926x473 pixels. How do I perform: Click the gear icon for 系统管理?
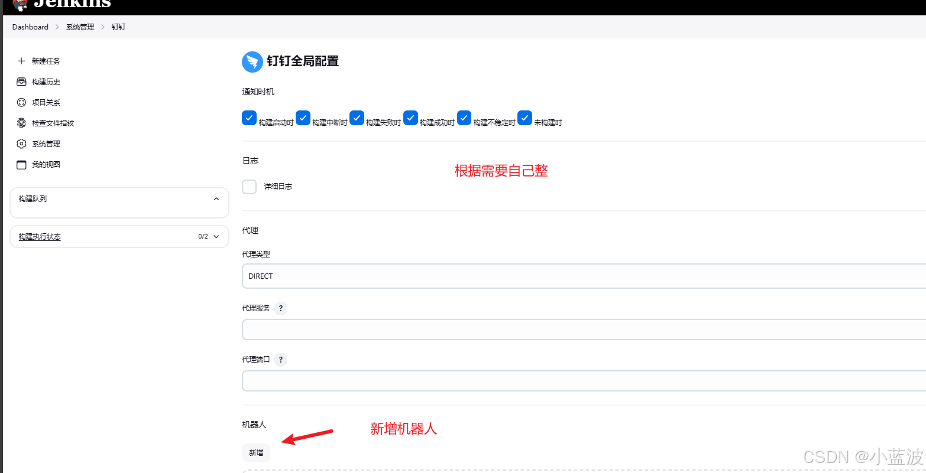click(x=21, y=143)
